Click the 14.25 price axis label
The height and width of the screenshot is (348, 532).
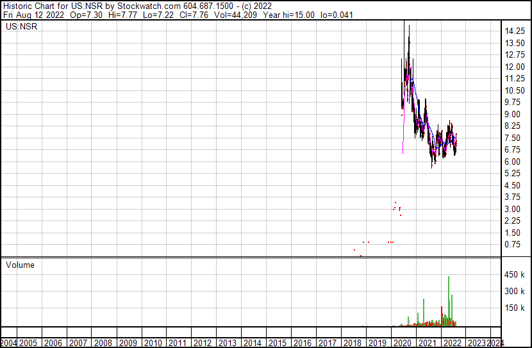515,31
